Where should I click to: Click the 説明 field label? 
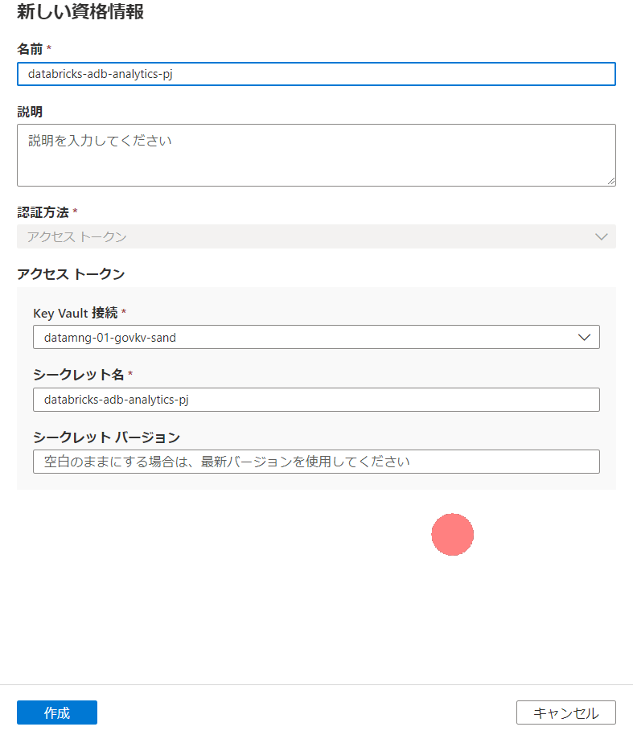point(30,112)
